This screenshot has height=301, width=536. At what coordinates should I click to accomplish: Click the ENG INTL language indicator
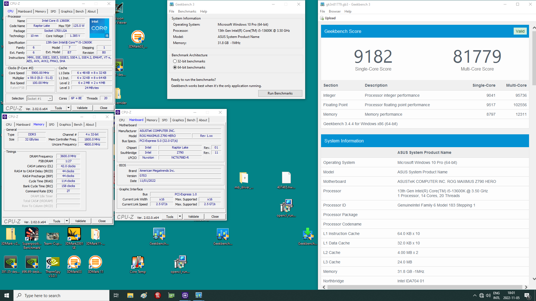pyautogui.click(x=496, y=295)
